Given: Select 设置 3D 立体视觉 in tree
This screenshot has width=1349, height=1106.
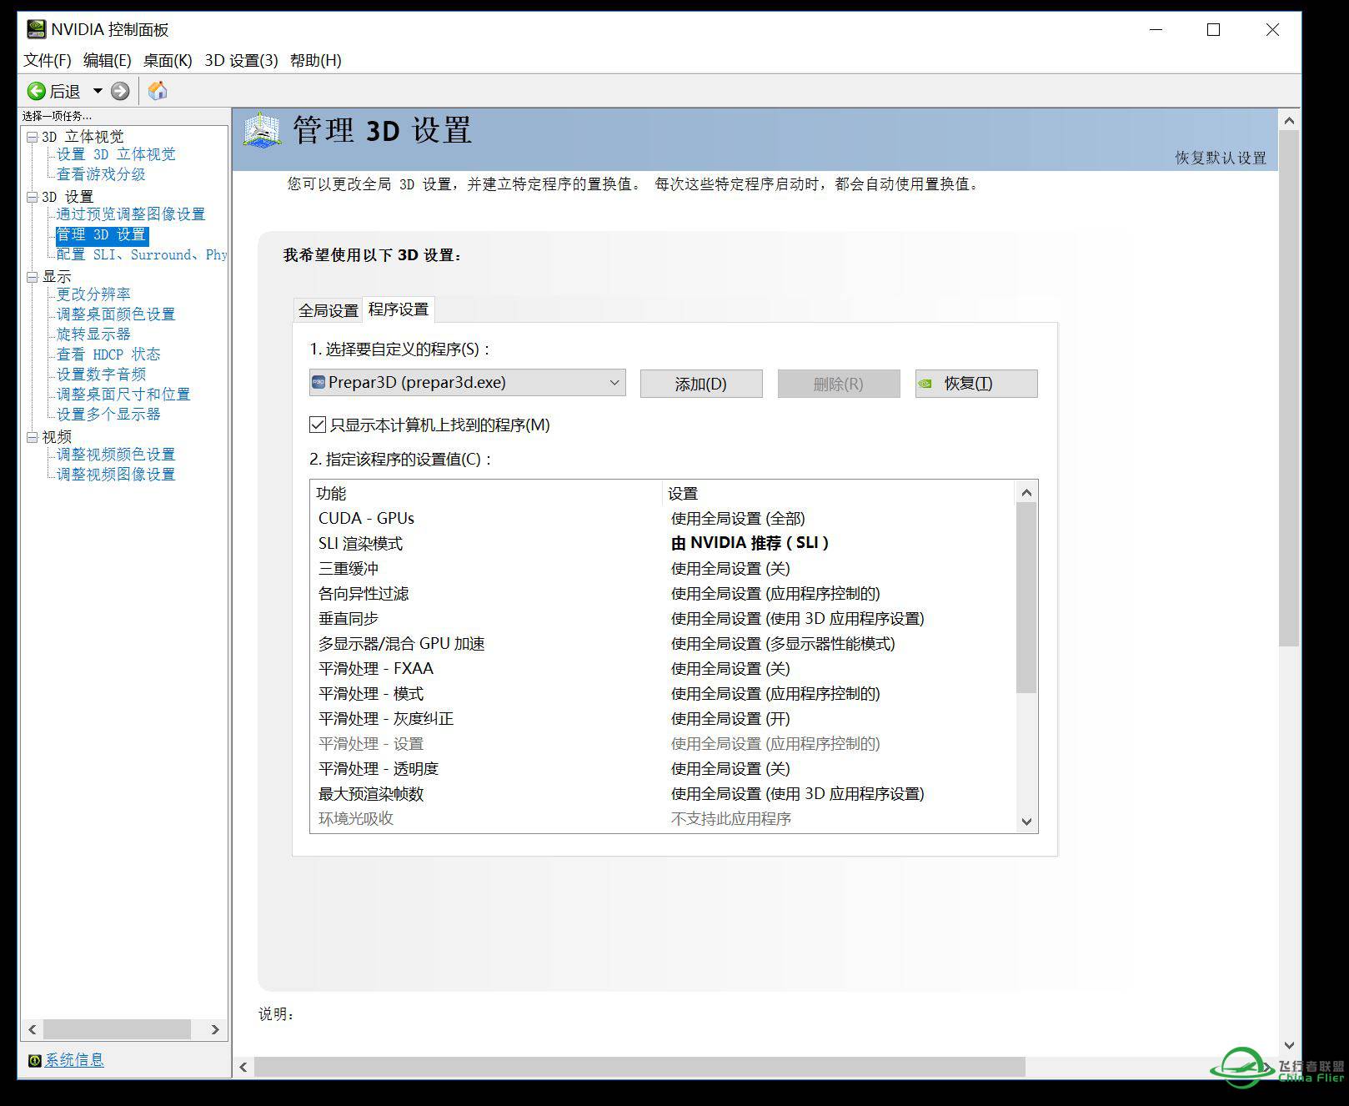Looking at the screenshot, I should [116, 154].
